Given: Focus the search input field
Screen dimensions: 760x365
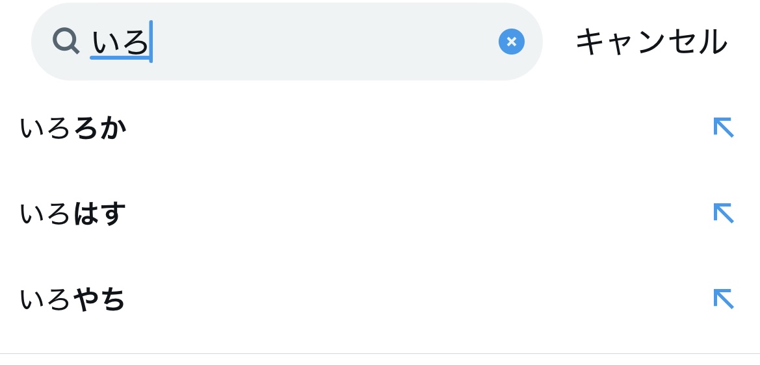Looking at the screenshot, I should (293, 42).
